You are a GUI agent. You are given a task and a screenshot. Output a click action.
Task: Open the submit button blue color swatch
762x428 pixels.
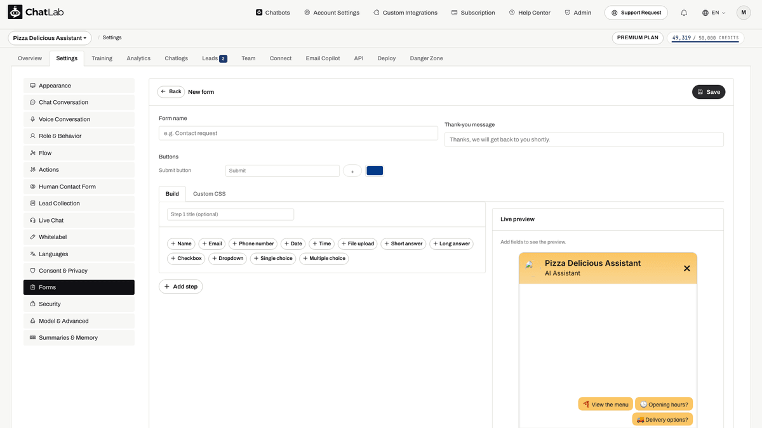(x=375, y=171)
